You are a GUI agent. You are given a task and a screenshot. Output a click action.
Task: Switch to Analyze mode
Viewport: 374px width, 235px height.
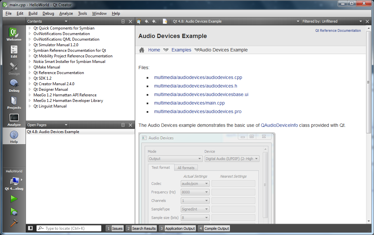14,119
